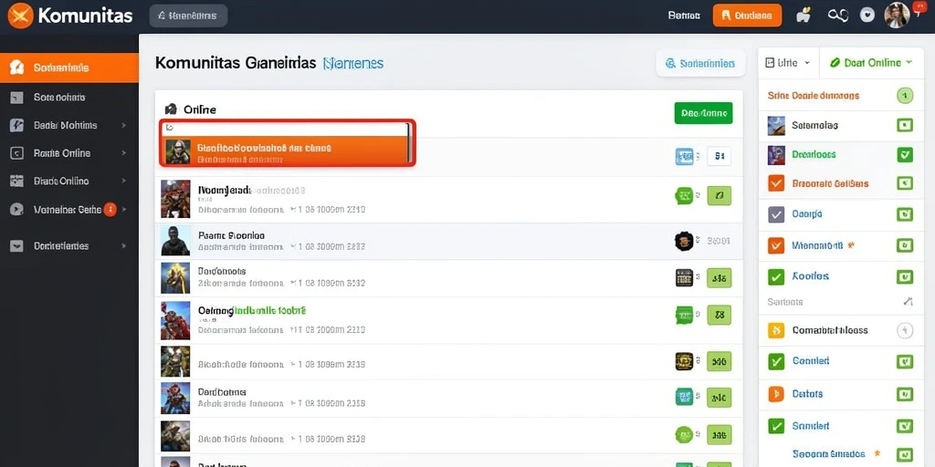Click the green button in Online header
Screen dimensions: 935x467
[x=704, y=112]
